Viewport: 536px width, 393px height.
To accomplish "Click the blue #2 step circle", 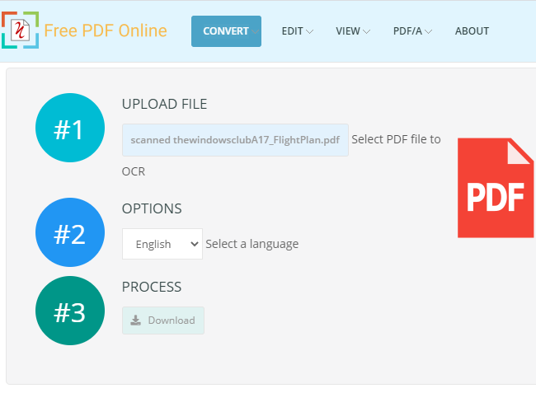I will [70, 233].
